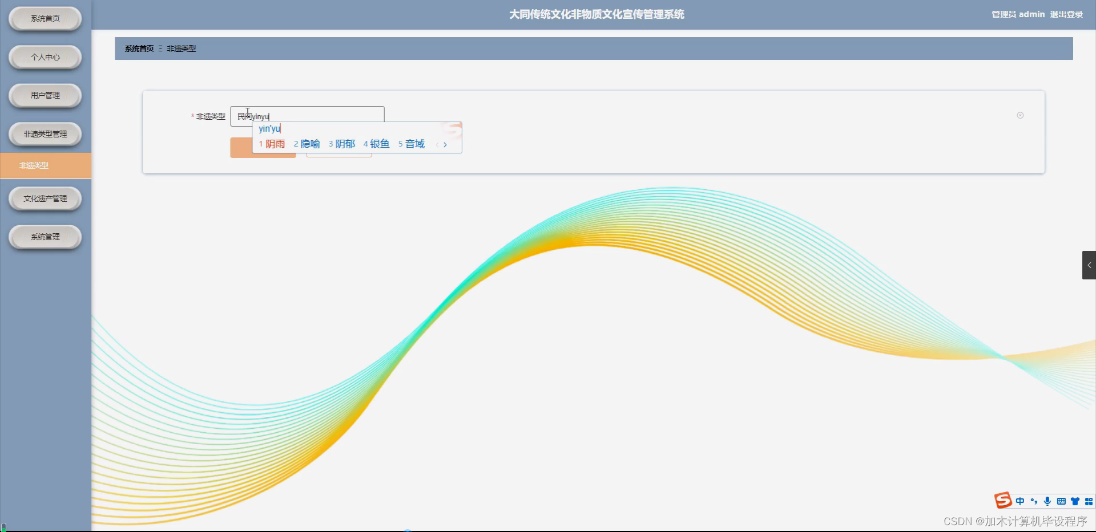1096x532 pixels.
Task: Toggle Chinese/English input mode (中)
Action: (1021, 501)
